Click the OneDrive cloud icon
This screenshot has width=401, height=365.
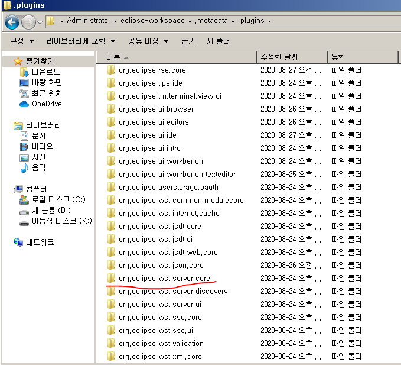[x=24, y=104]
